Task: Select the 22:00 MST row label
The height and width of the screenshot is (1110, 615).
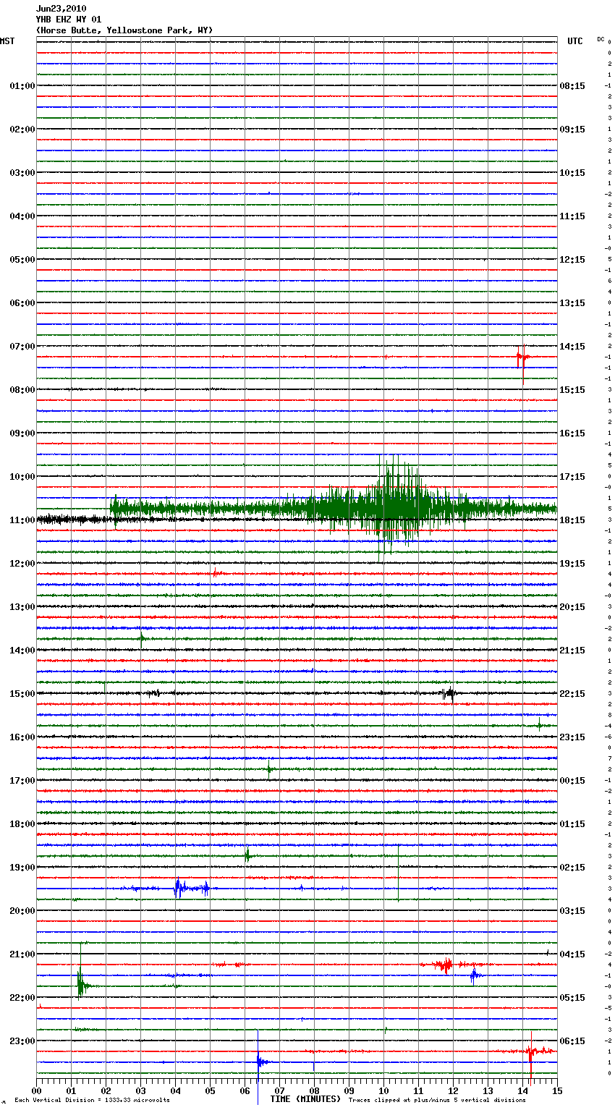Action: click(x=22, y=998)
